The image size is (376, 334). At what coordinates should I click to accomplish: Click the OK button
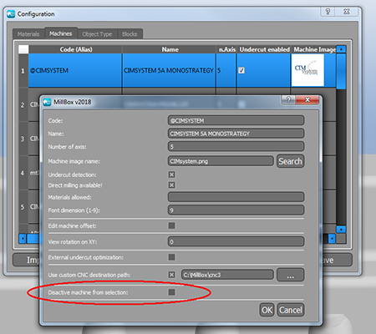[267, 310]
